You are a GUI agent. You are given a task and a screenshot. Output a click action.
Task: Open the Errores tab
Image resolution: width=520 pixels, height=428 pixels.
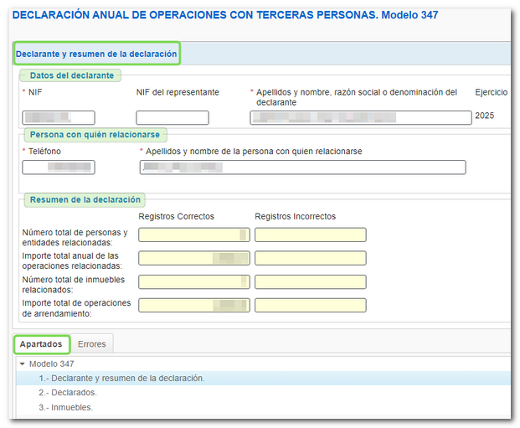(x=92, y=344)
